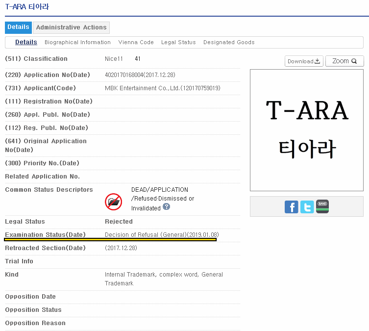Click the Common Status Descriptors label
The image size is (369, 331).
[x=49, y=190]
